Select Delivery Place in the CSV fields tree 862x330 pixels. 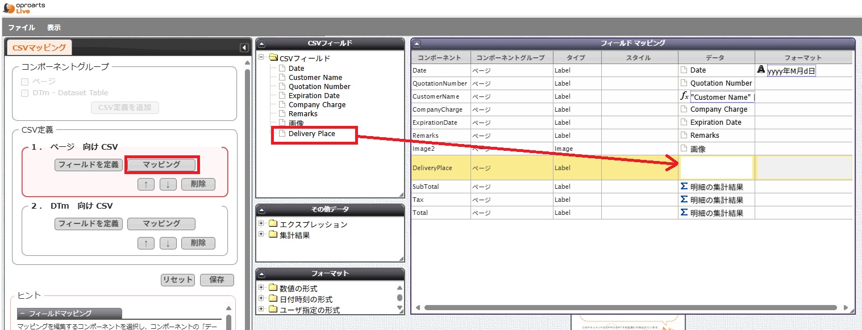tap(311, 134)
